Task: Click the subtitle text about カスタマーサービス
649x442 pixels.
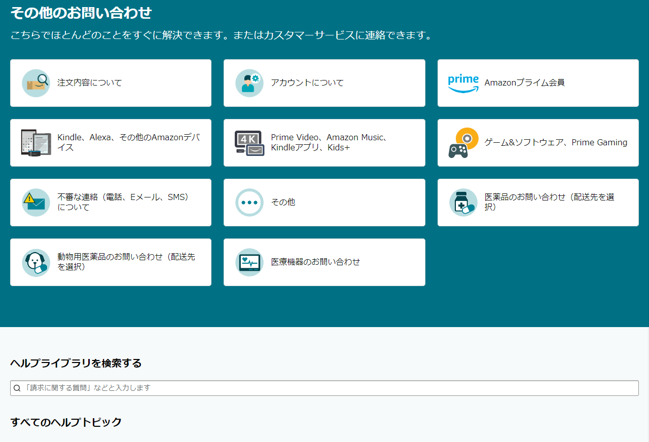Action: [222, 36]
